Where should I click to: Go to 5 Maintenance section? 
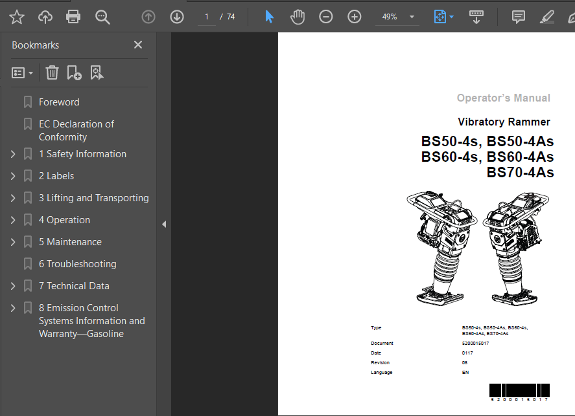71,242
